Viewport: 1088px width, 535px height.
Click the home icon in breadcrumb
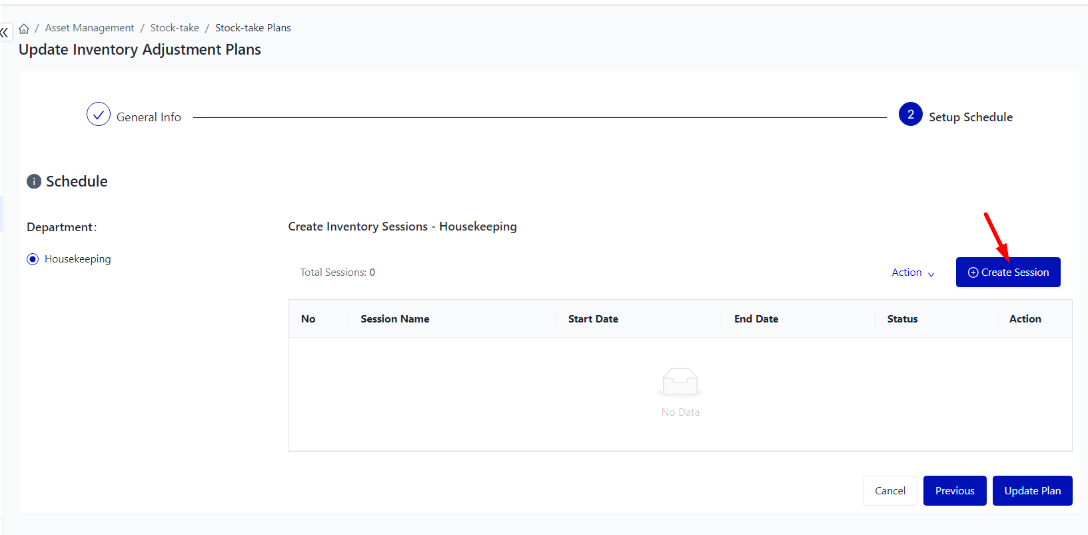[24, 29]
